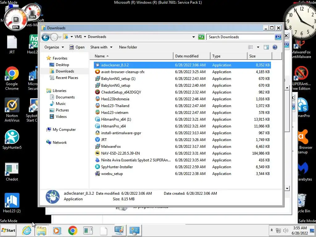Image resolution: width=316 pixels, height=237 pixels.
Task: Click the volume speaker tray icon
Action: 285,230
